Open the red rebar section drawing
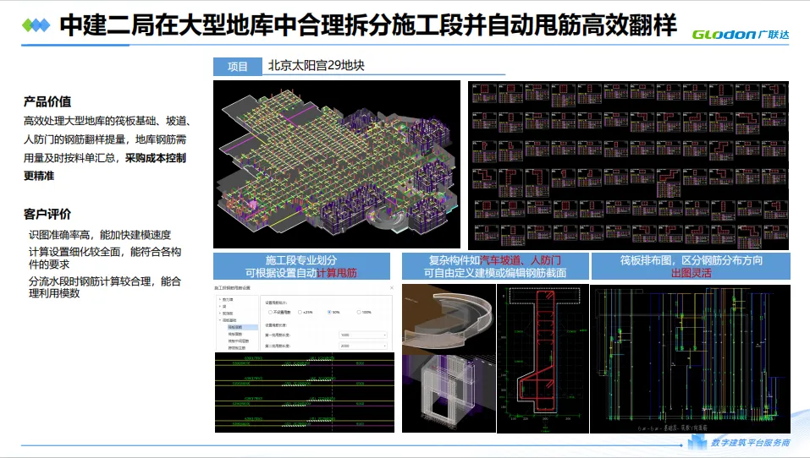The width and height of the screenshot is (810, 458). coord(543,358)
